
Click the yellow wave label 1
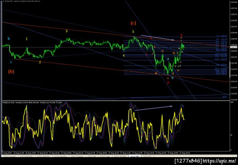27,39
